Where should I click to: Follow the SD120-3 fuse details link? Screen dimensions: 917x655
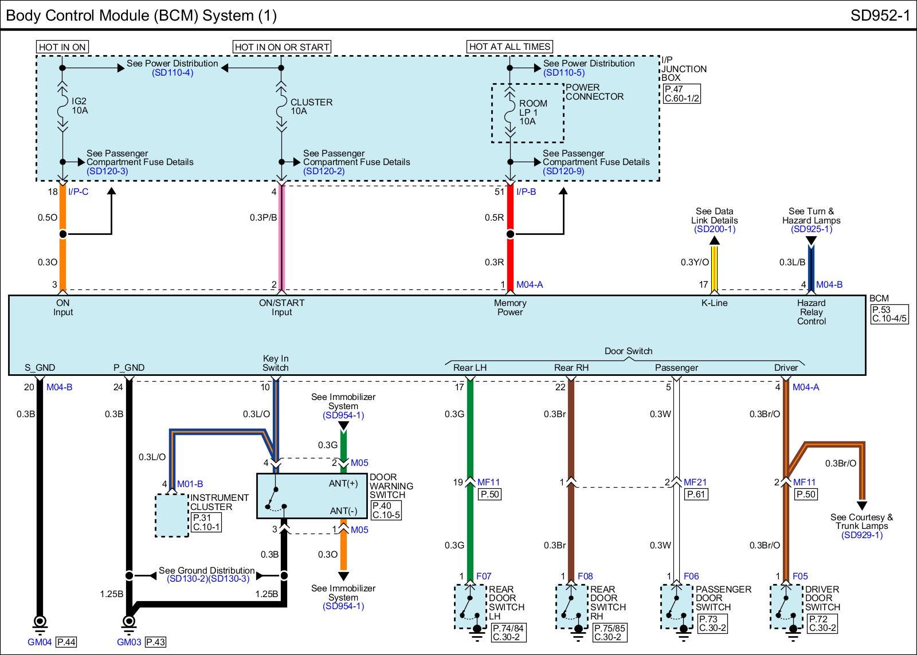coord(107,171)
